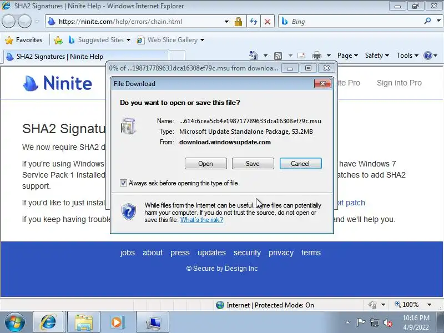Minimize the download progress window

pyautogui.click(x=290, y=68)
